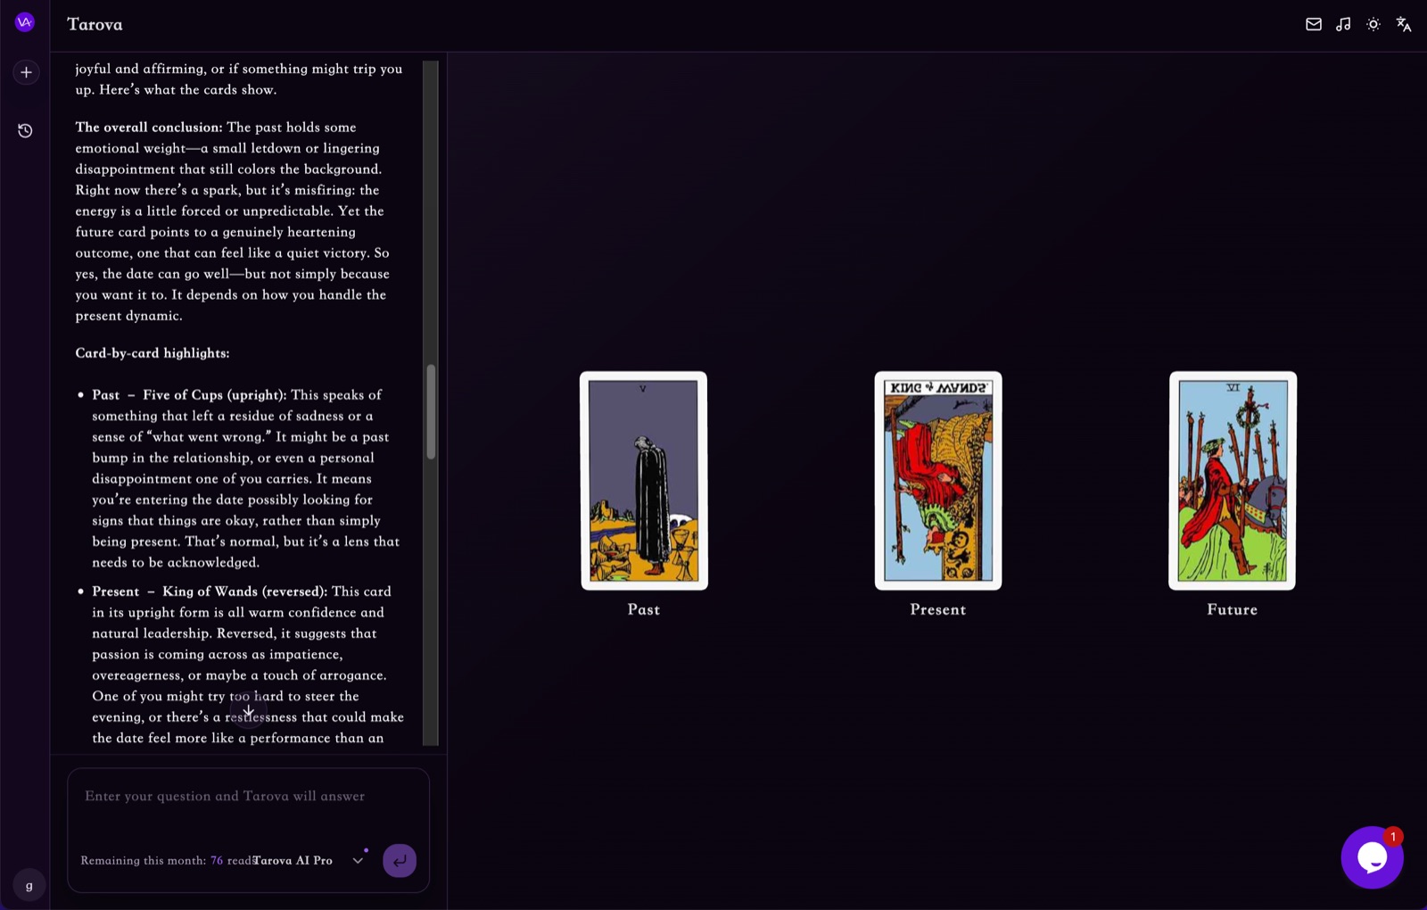Image resolution: width=1427 pixels, height=910 pixels.
Task: Submit question with the send arrow button
Action: [x=400, y=861]
